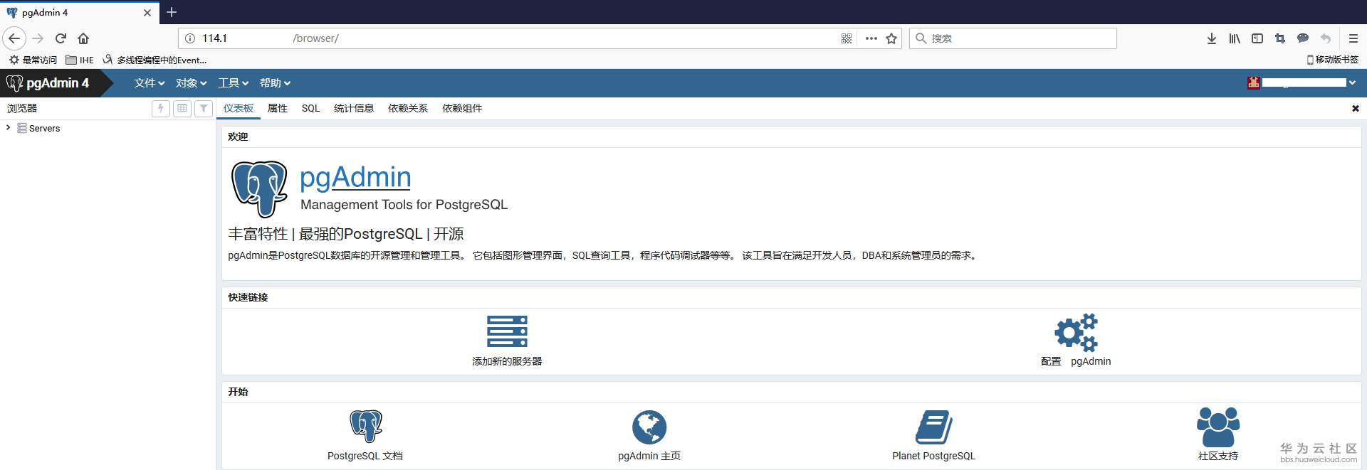
Task: Click the 配置 pgAdmin link
Action: 1076,361
